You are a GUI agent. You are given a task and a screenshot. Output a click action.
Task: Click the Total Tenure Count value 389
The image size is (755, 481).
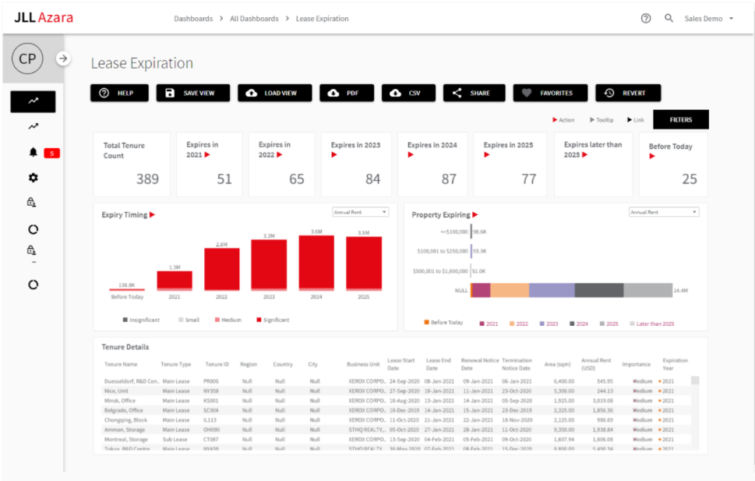point(147,179)
